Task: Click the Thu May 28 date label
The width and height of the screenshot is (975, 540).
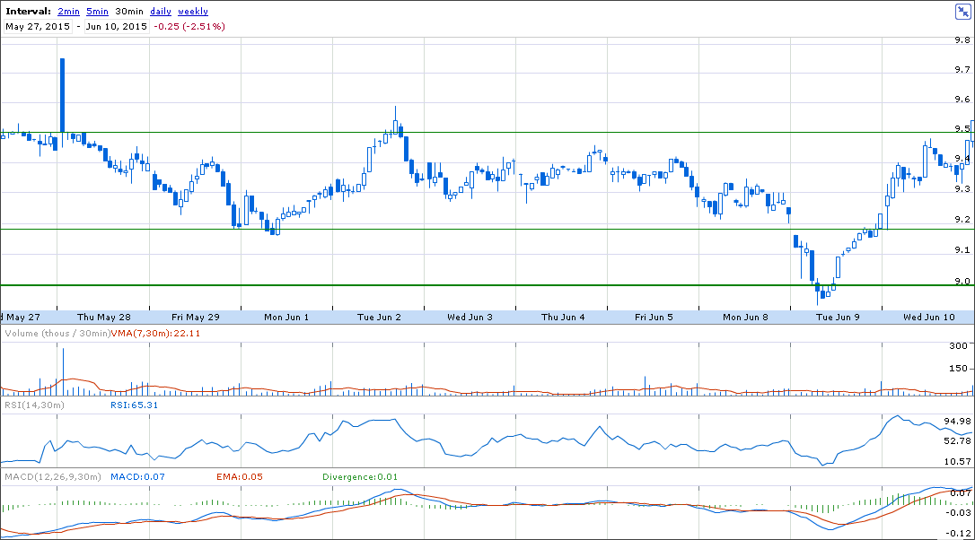Action: click(104, 317)
